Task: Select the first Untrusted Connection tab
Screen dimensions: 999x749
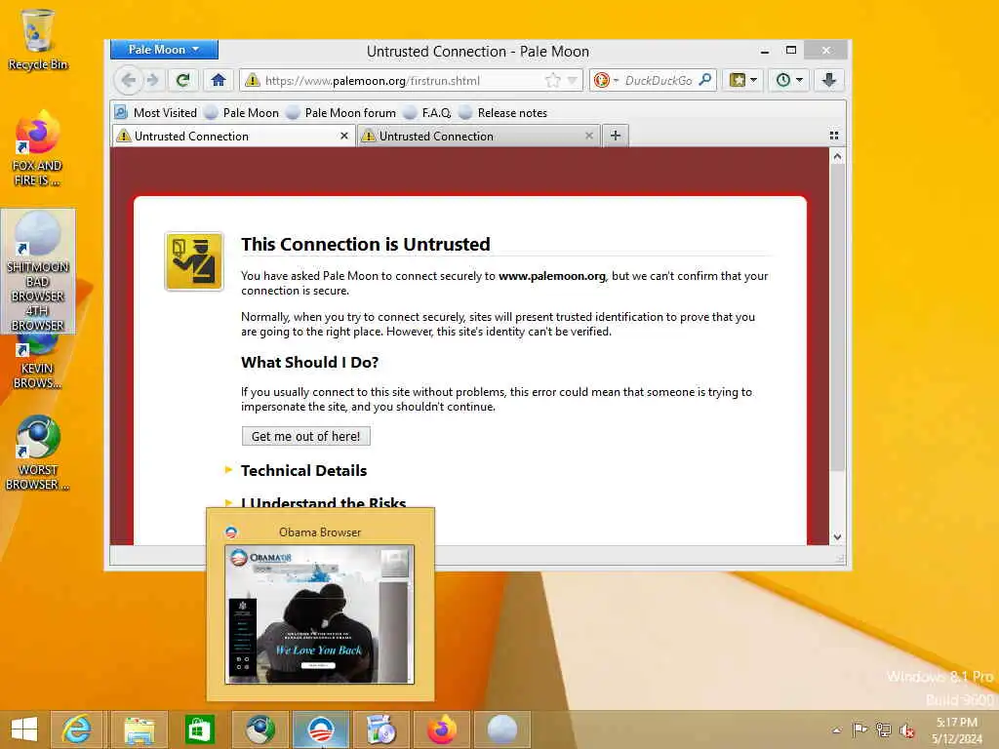Action: click(233, 136)
